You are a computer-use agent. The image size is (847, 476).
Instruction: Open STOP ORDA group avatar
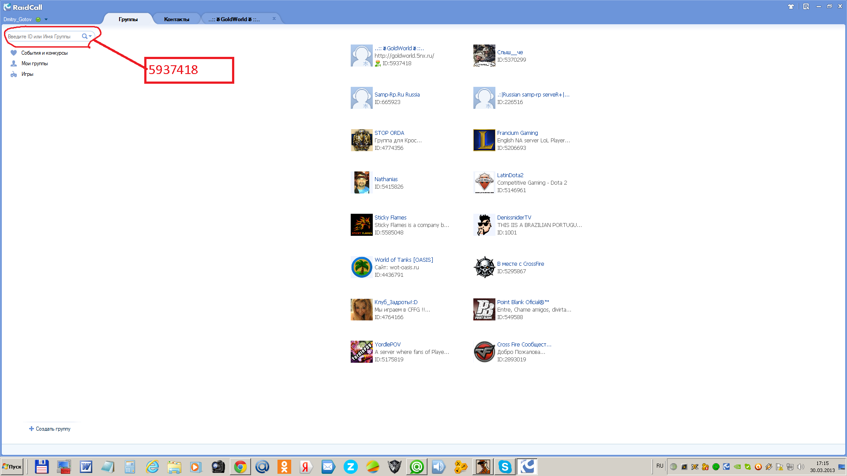point(362,140)
